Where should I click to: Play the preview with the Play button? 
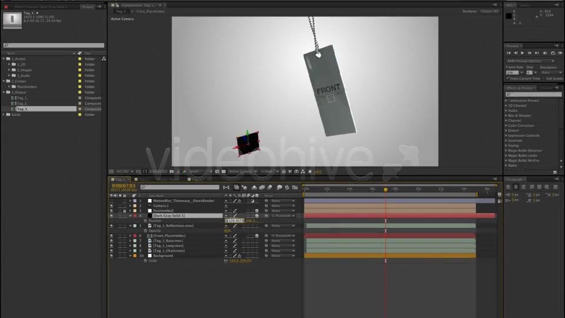tap(523, 53)
